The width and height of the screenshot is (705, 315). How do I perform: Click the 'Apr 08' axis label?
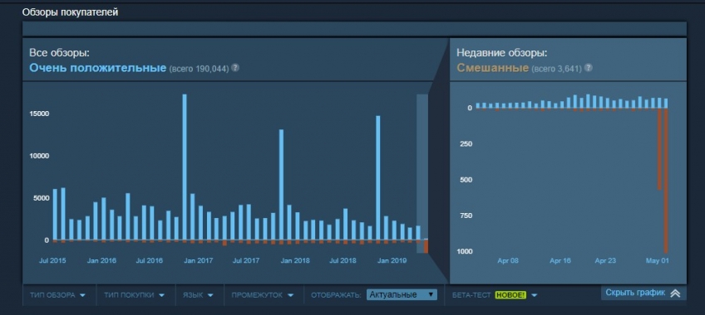click(508, 260)
